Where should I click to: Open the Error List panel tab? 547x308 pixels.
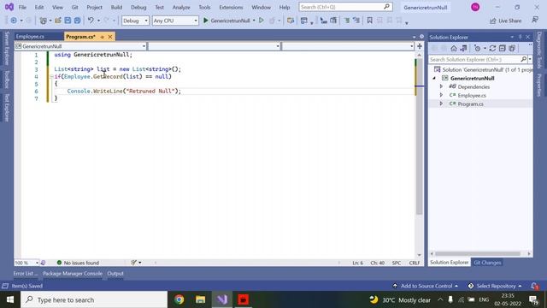26,274
